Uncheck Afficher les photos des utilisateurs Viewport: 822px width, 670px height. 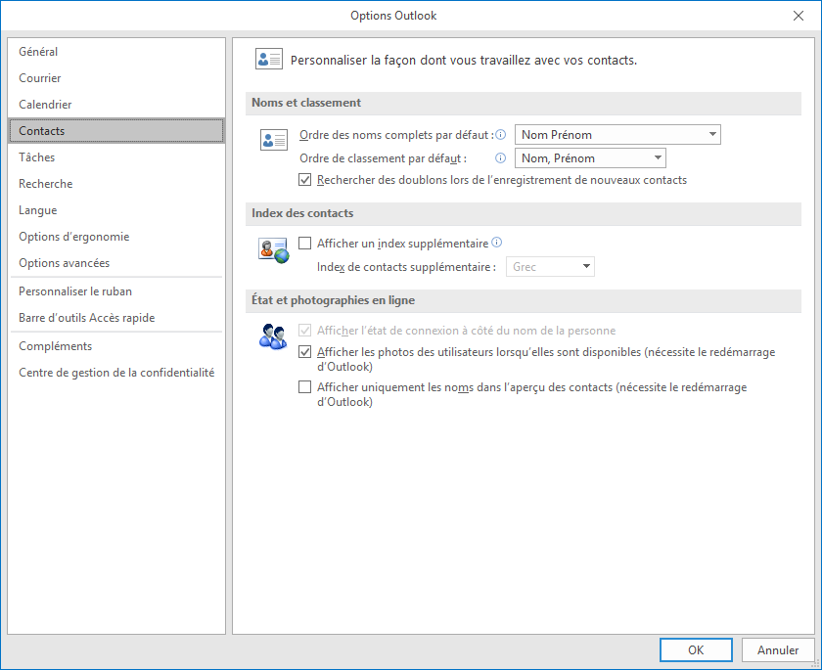[x=304, y=352]
